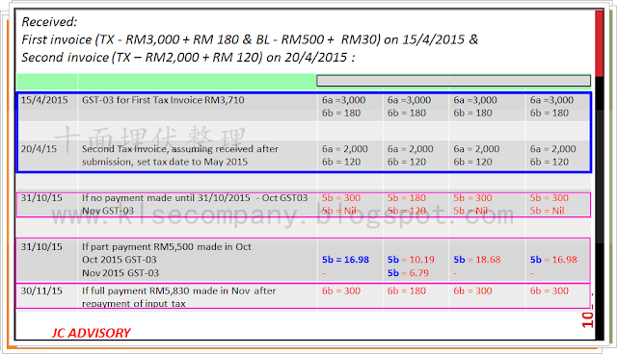
Task: Click the date cell '15/4/2015'
Action: point(44,100)
